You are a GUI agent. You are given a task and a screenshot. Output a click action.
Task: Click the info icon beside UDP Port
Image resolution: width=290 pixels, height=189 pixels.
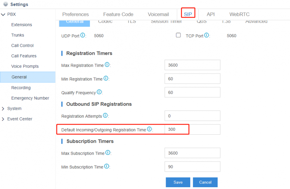tap(83, 35)
